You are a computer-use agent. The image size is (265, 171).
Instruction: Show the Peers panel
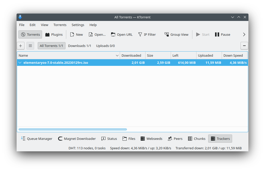[x=175, y=139]
